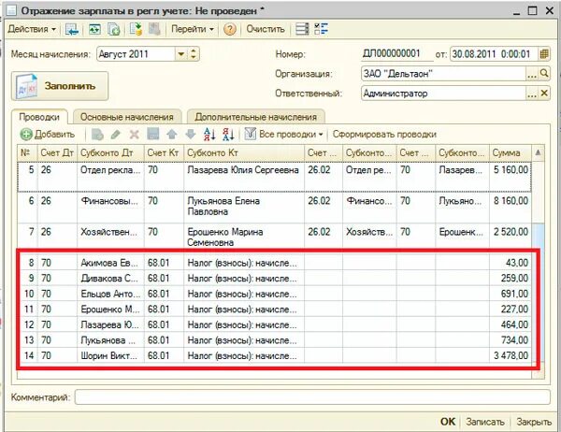Click the Очистить toolbar button

coord(266,29)
